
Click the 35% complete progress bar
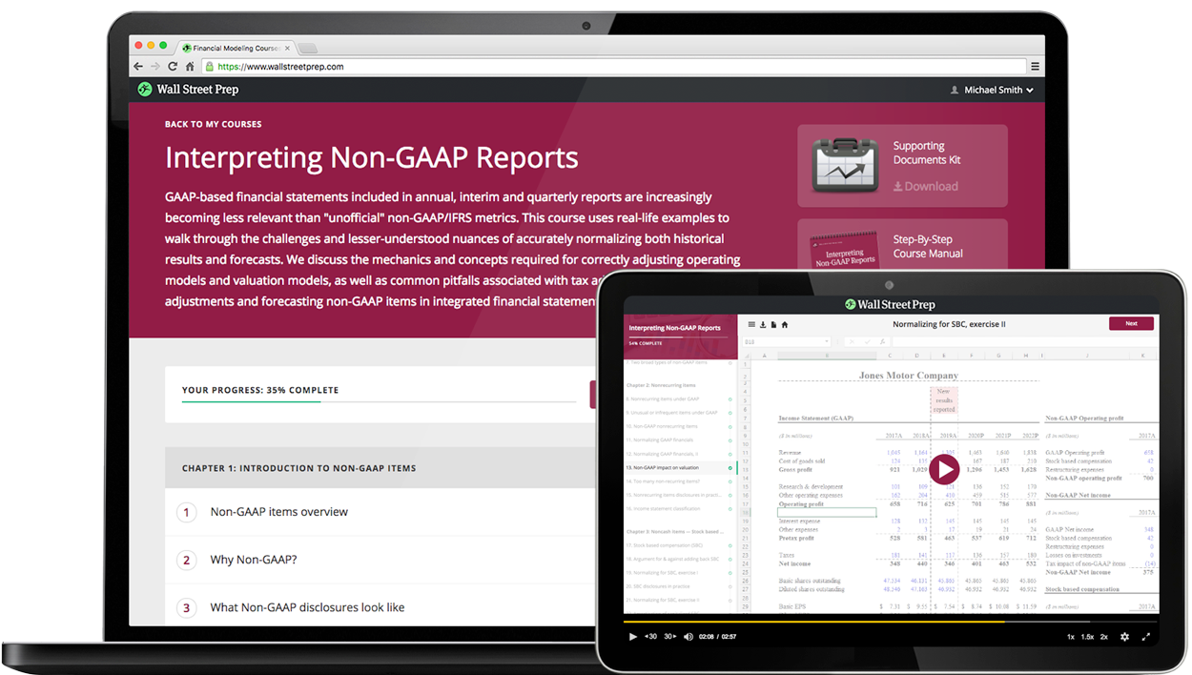(379, 402)
